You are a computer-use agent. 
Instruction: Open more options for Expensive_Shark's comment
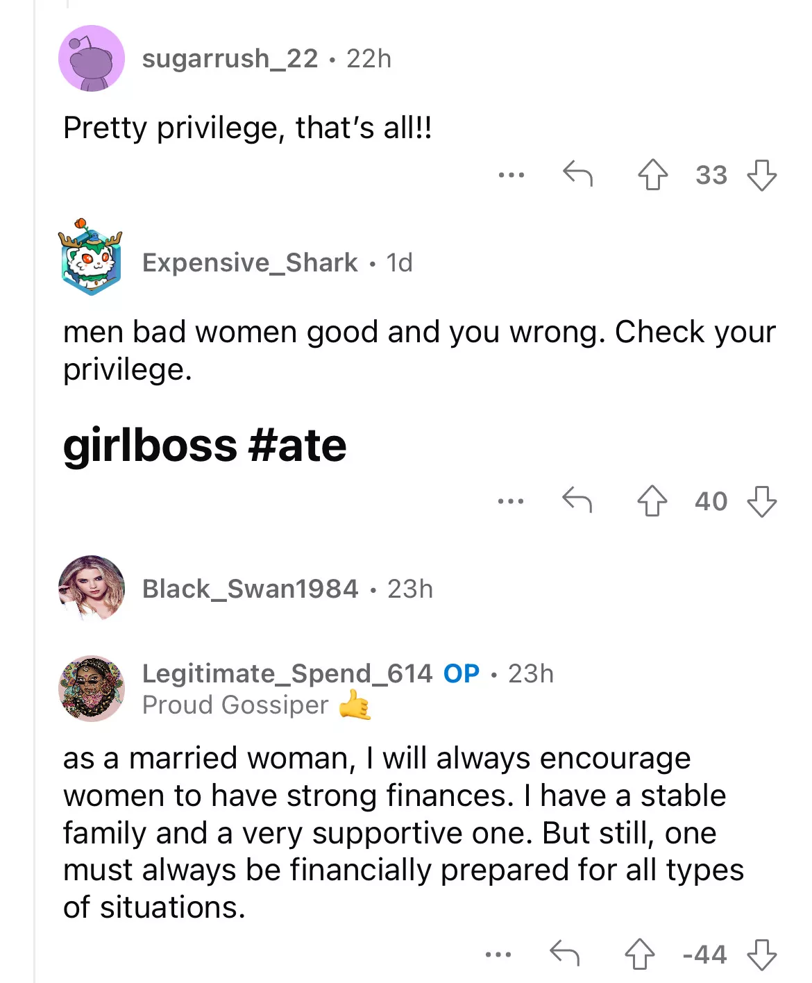pyautogui.click(x=511, y=501)
